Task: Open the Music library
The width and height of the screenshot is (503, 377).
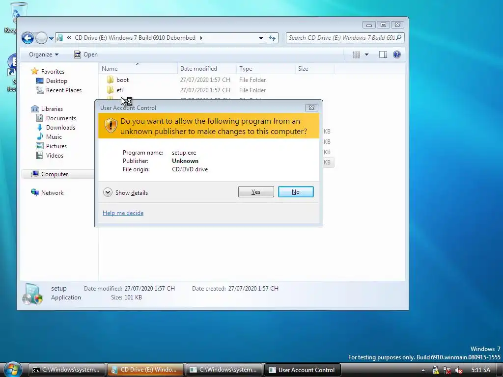Action: [54, 136]
